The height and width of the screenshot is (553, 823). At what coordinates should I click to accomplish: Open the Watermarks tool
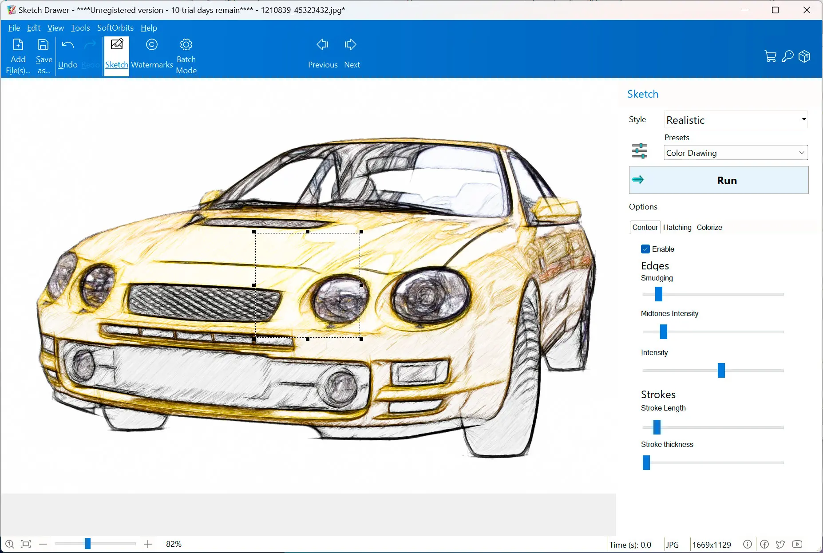[x=152, y=53]
